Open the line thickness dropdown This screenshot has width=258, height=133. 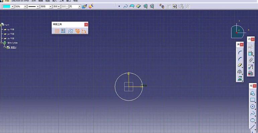click(38, 7)
